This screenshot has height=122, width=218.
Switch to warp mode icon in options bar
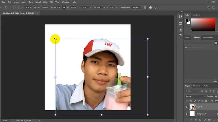pos(145,8)
